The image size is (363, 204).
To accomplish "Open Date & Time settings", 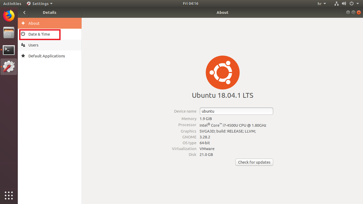I will pyautogui.click(x=50, y=34).
